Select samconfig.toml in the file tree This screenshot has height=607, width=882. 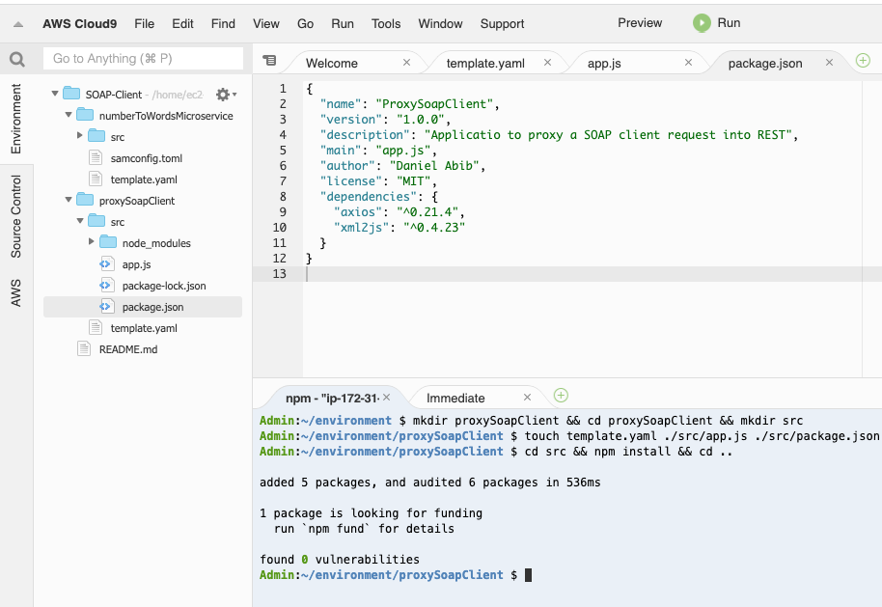click(x=147, y=158)
